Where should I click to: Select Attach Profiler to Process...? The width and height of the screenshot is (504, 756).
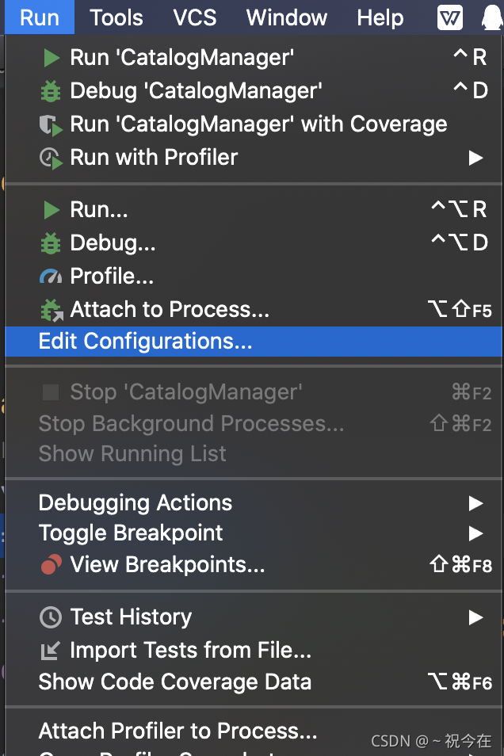tap(178, 731)
